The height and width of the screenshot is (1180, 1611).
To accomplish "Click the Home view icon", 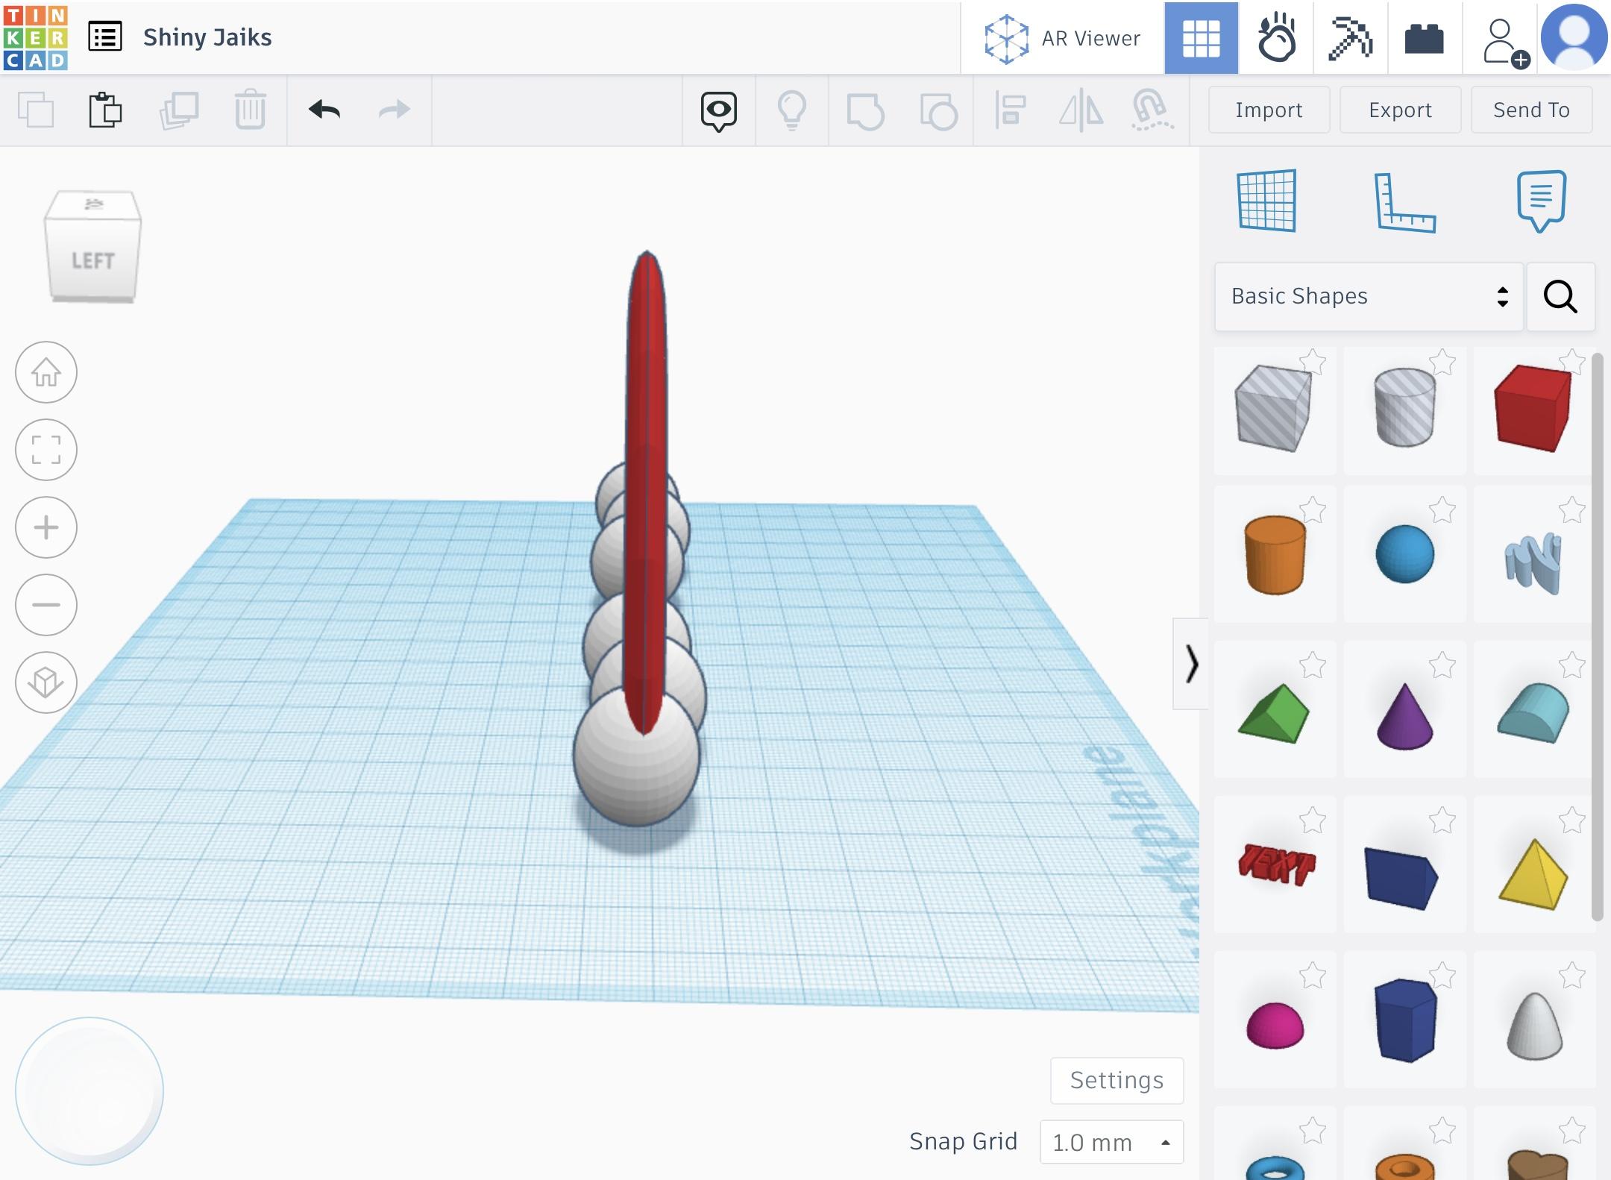I will pyautogui.click(x=46, y=372).
